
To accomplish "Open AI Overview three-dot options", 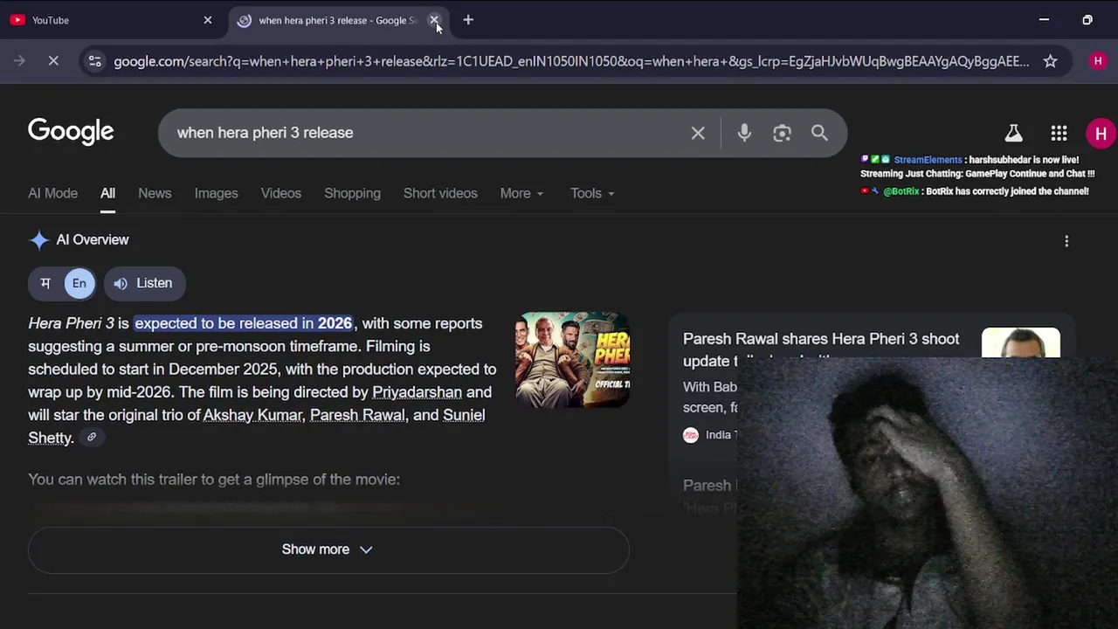I will tap(1066, 241).
